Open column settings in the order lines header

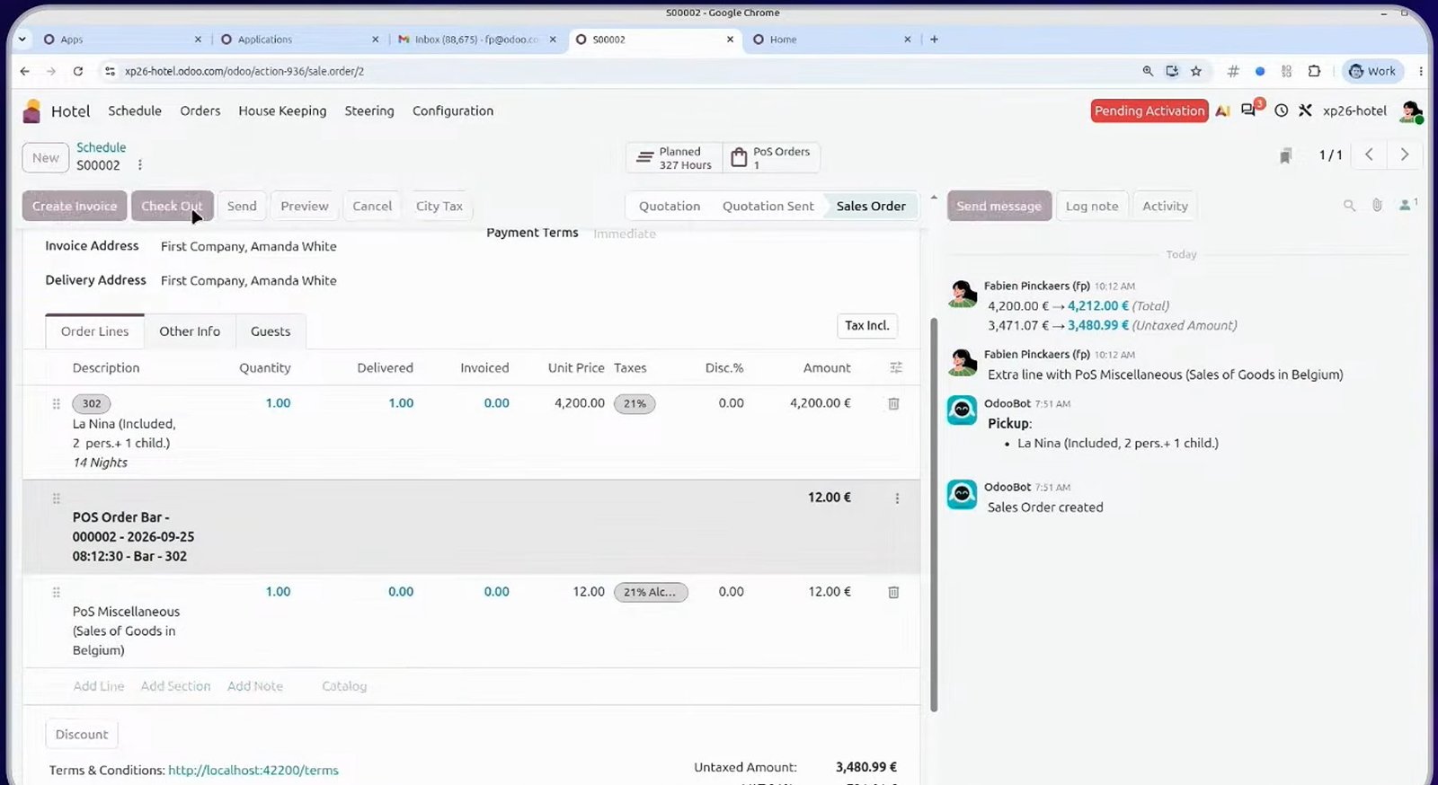(896, 367)
